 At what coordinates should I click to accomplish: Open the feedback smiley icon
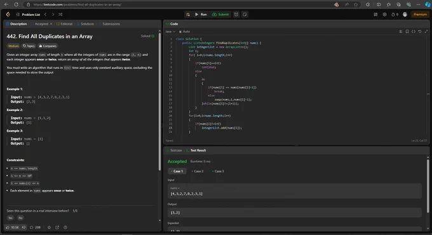pos(65,227)
